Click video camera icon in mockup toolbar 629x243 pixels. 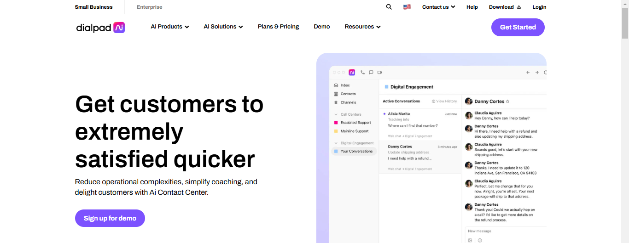point(380,73)
